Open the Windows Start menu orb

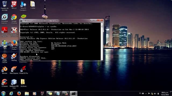[x=3, y=94]
